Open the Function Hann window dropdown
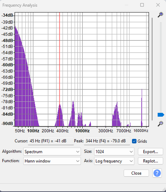Image resolution: width=166 pixels, height=192 pixels. (x=52, y=161)
